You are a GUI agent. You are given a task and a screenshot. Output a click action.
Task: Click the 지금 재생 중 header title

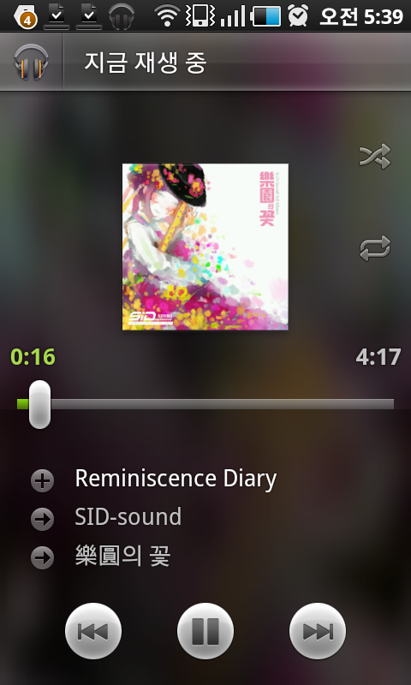(145, 63)
